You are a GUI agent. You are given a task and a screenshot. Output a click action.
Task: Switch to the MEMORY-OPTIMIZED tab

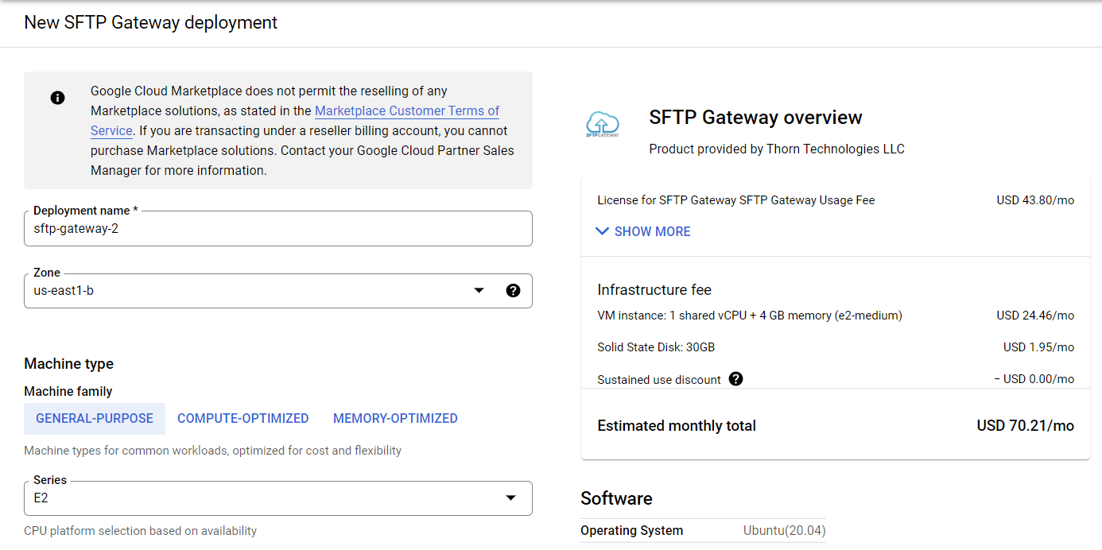point(395,419)
